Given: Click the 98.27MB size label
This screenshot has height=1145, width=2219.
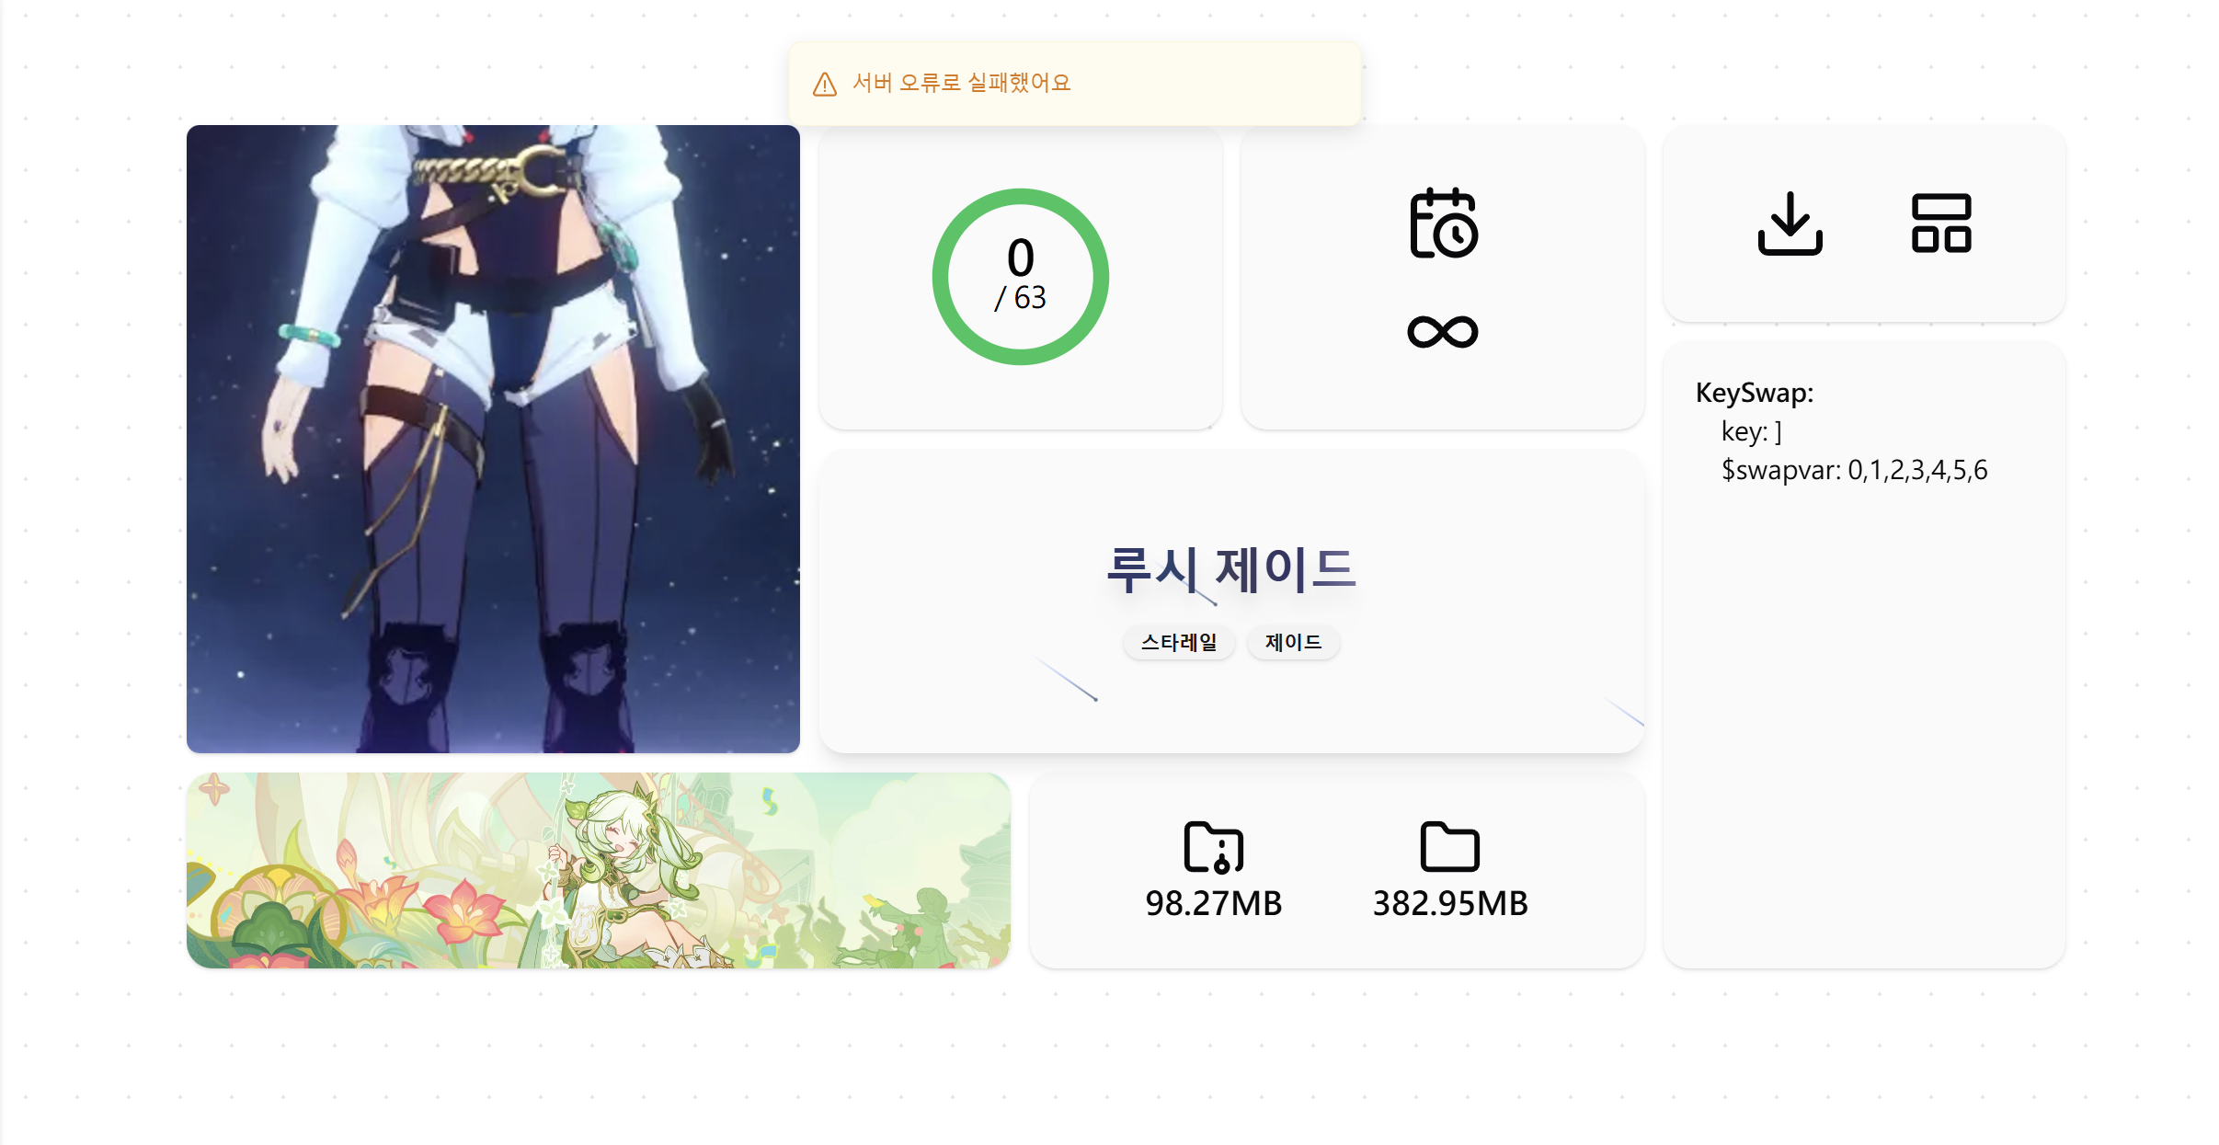Looking at the screenshot, I should click(1213, 903).
